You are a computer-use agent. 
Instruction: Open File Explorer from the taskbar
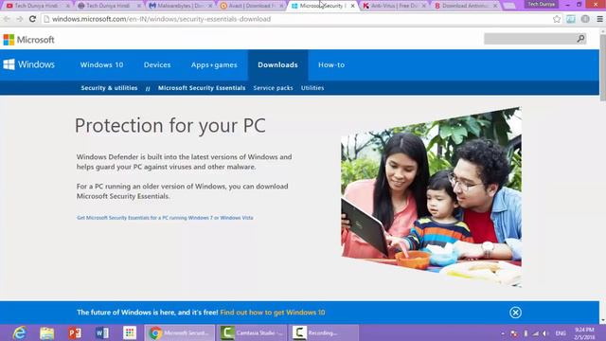(47, 332)
